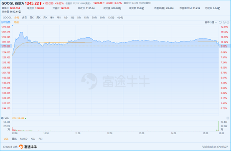Click the 昨收价 1135.94 value
The height and width of the screenshot is (151, 231).
[90, 8]
